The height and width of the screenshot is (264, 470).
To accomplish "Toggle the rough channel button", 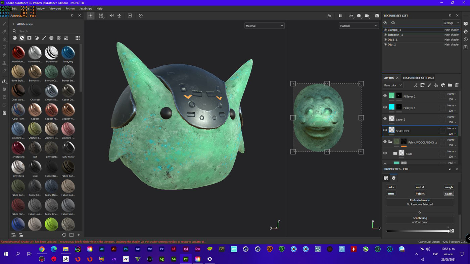I will pyautogui.click(x=449, y=187).
